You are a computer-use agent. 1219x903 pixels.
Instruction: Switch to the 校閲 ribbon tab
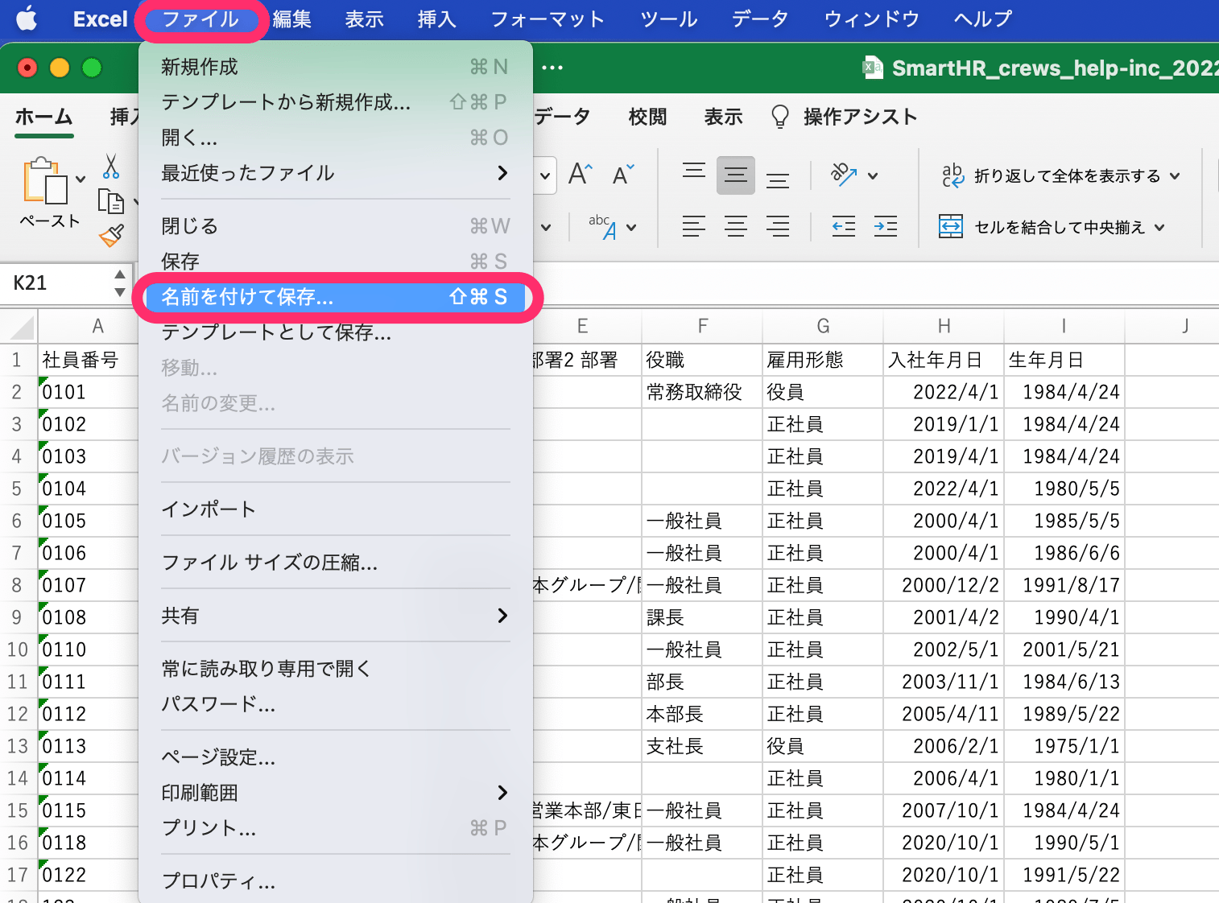coord(647,117)
